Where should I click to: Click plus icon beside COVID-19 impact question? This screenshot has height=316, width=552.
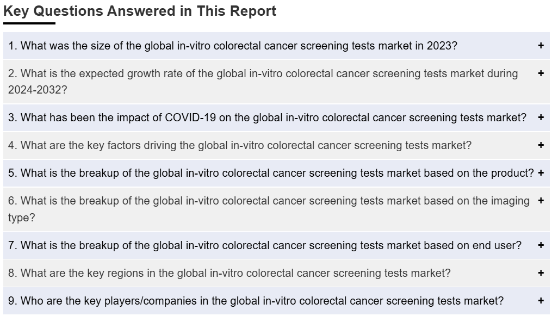point(541,117)
